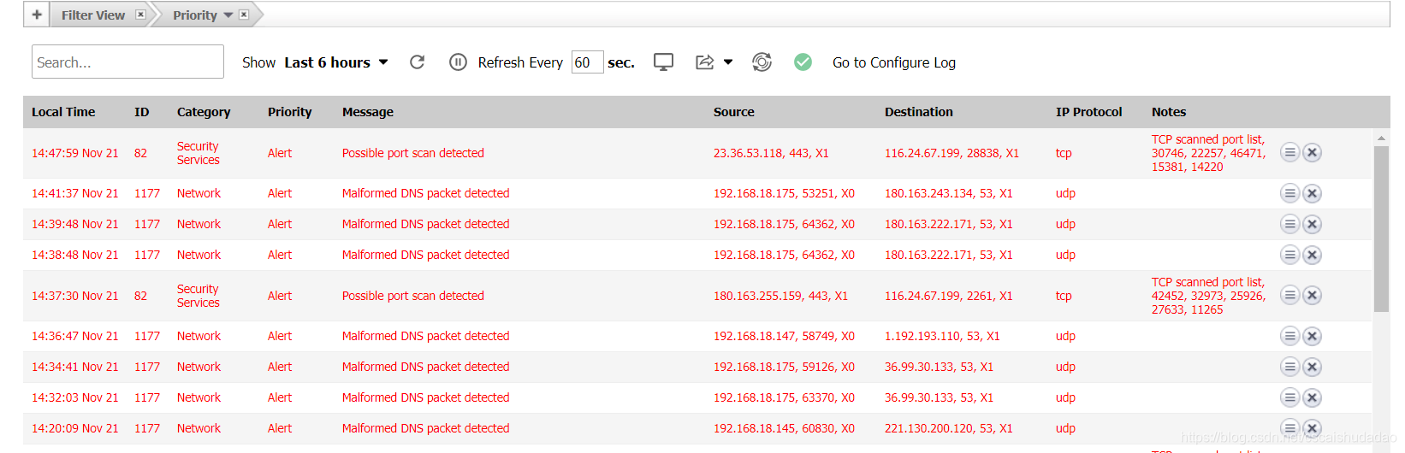Screen dimensions: 1405x453
Task: Click tcp protocol in 14:37:30 row
Action: pyautogui.click(x=1064, y=296)
